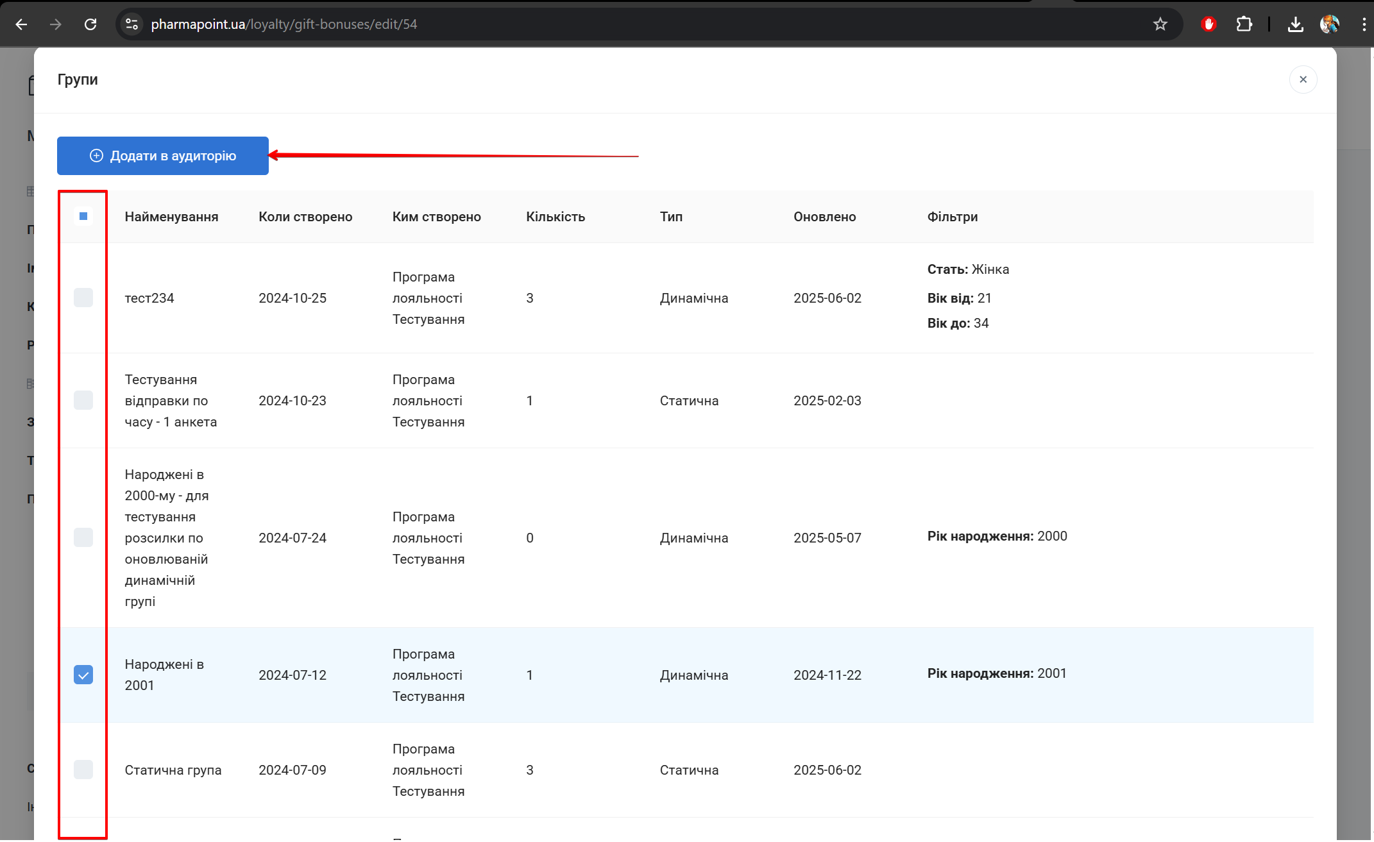Reload the page
The image size is (1374, 842).
90,24
